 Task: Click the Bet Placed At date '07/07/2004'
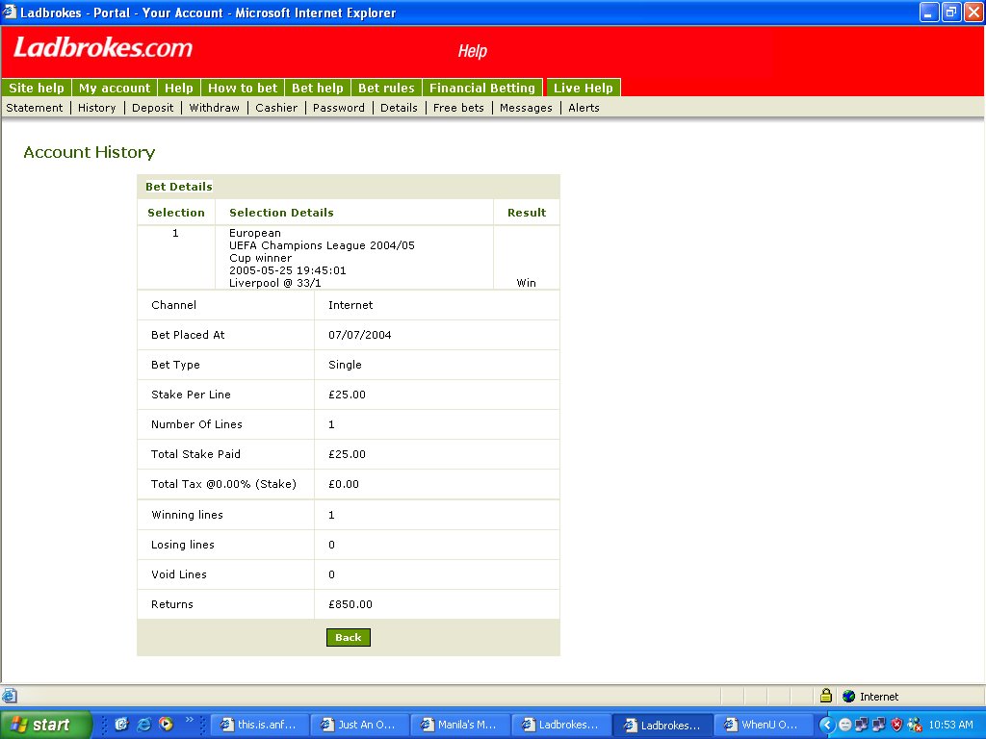click(x=360, y=335)
